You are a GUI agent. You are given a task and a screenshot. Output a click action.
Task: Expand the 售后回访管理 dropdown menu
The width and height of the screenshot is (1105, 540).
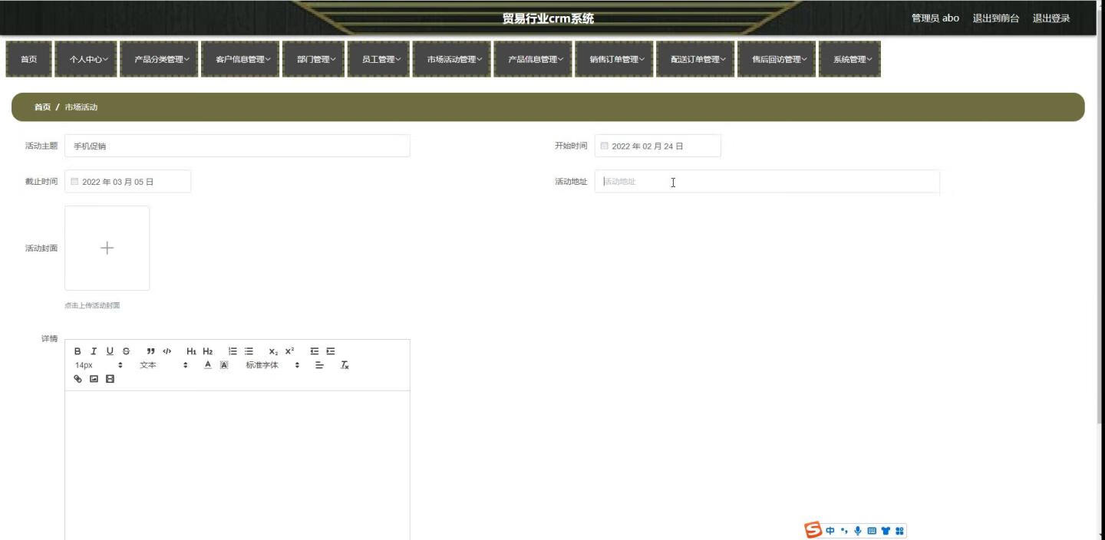point(777,59)
